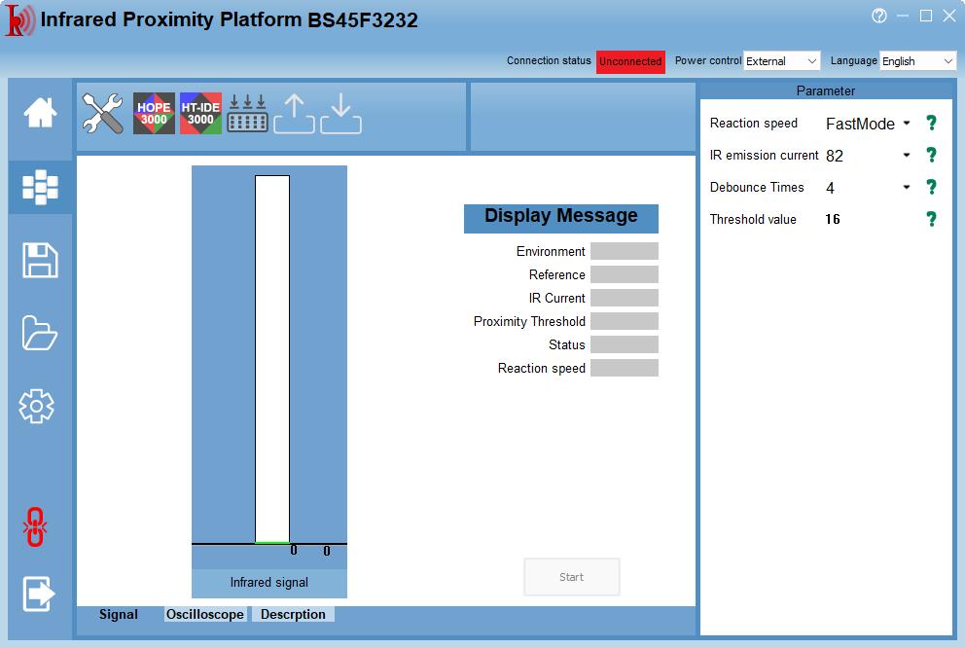
Task: Click the red broken link connection icon
Action: coord(36,526)
